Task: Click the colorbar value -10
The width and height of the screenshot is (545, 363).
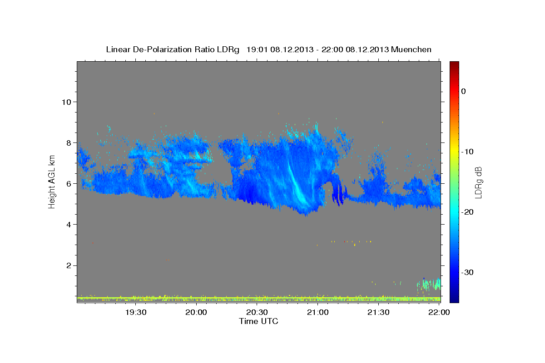Action: click(467, 152)
